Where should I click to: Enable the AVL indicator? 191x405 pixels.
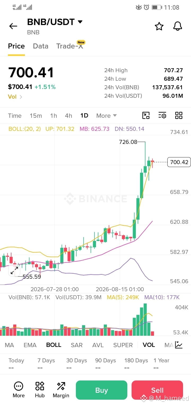coord(98,345)
